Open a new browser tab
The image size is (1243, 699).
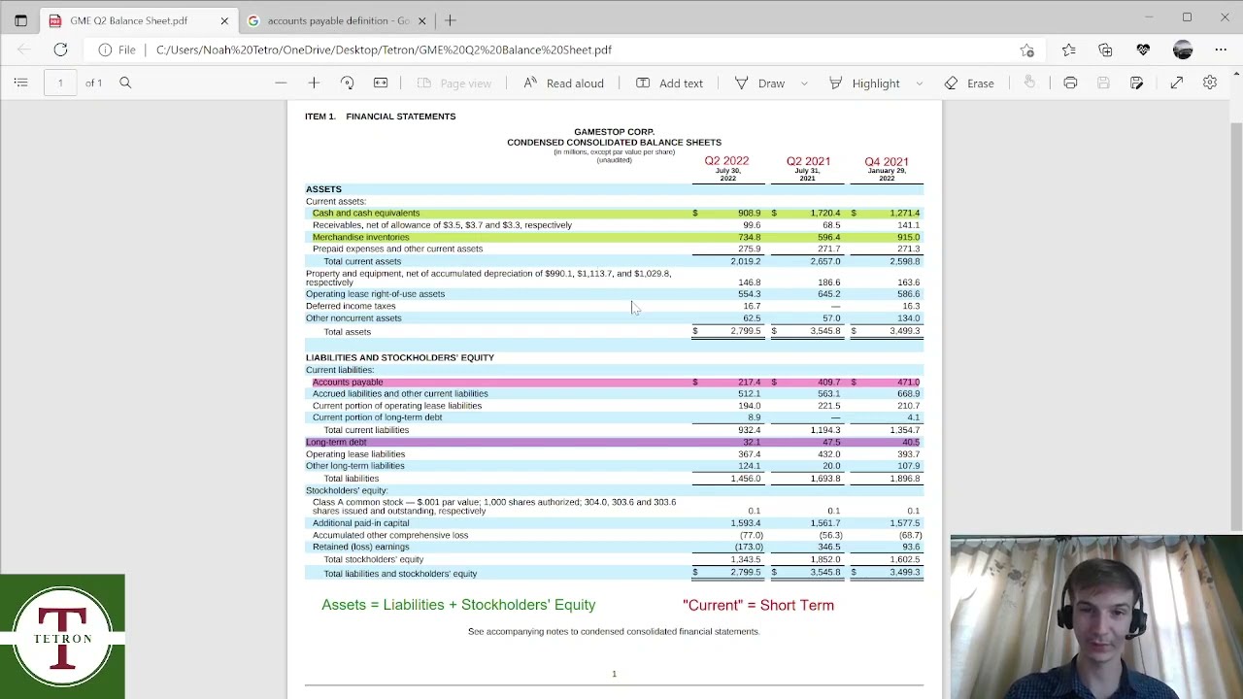(x=450, y=20)
